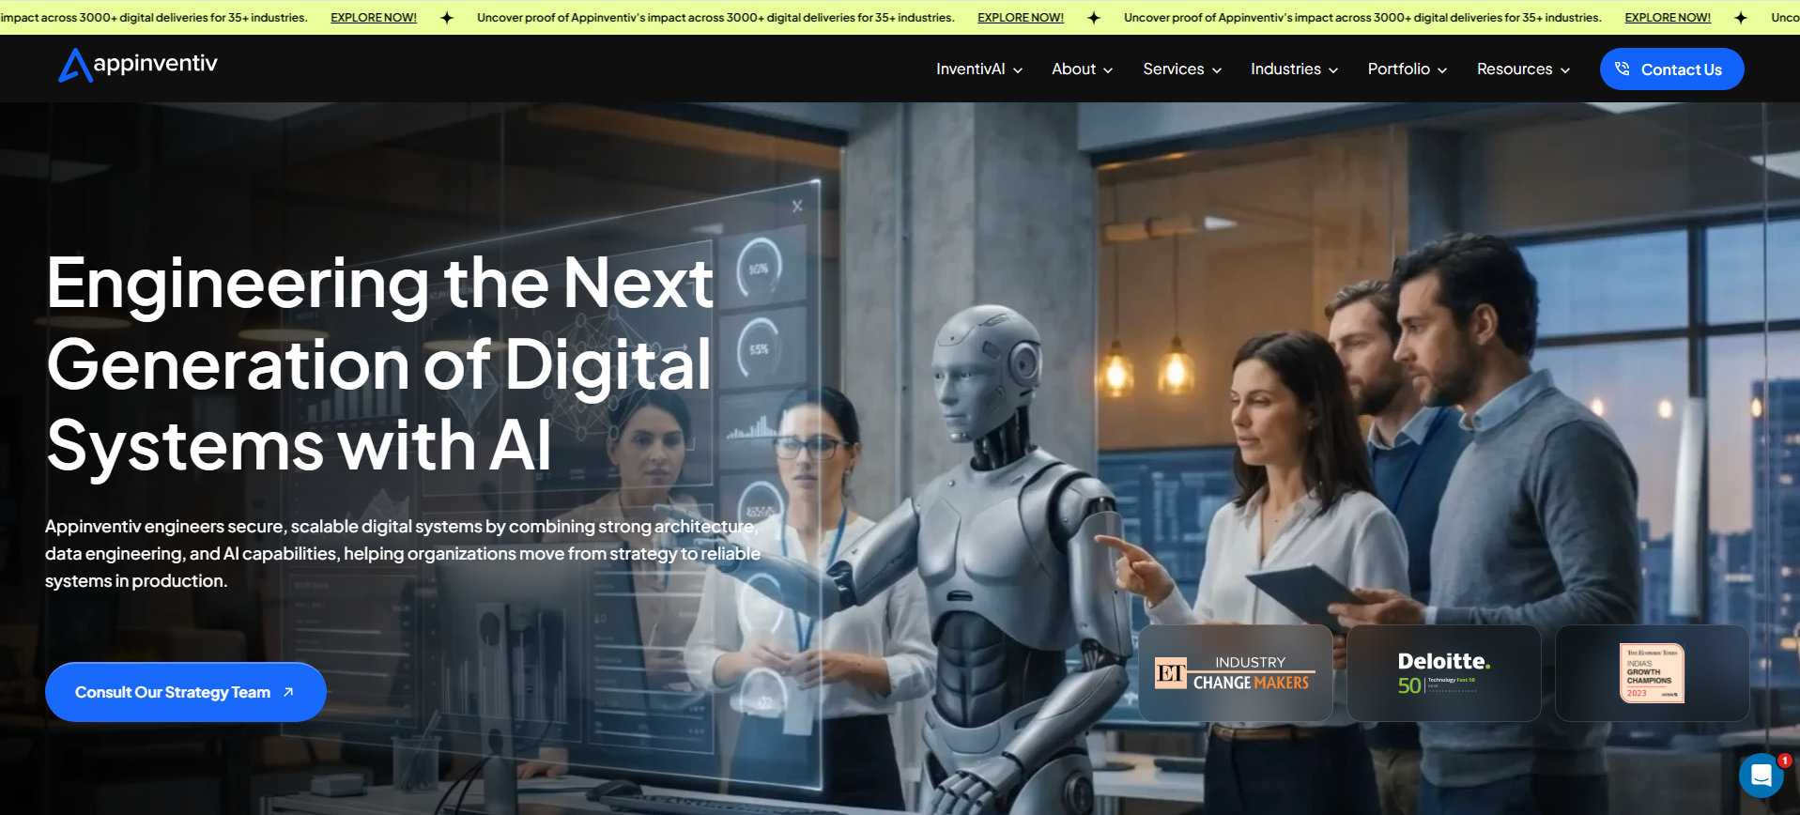This screenshot has height=815, width=1800.
Task: Open the ET Industry Change Makers card
Action: [x=1236, y=673]
